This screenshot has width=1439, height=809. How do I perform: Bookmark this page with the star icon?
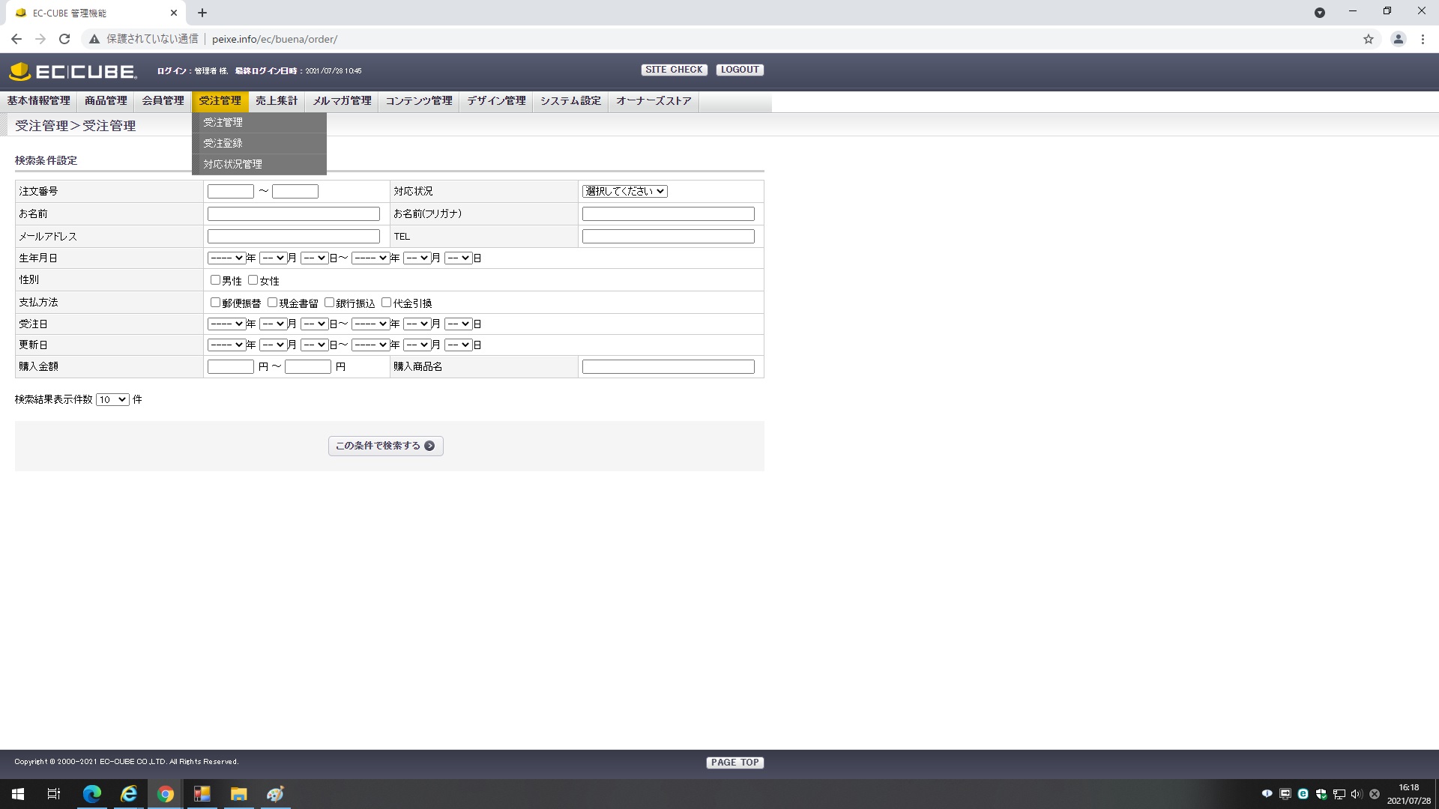[x=1369, y=39]
